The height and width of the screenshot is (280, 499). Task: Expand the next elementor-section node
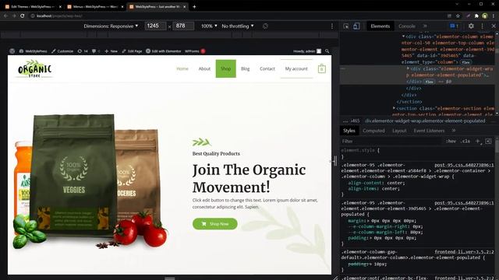(394, 108)
